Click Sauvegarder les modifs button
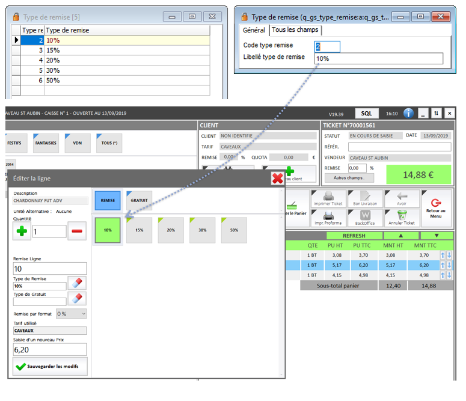This screenshot has width=466, height=401. pyautogui.click(x=51, y=366)
